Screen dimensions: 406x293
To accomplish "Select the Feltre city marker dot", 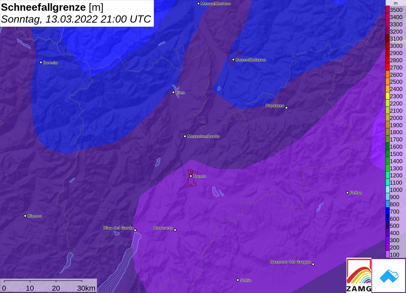I will pyautogui.click(x=347, y=192).
